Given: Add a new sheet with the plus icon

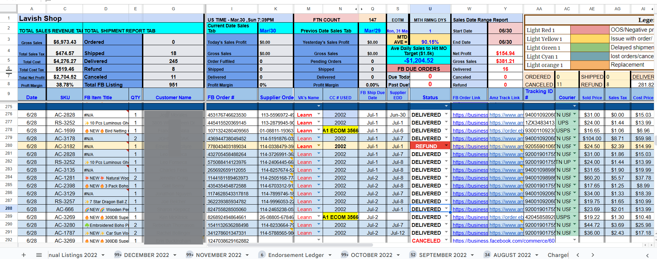Looking at the screenshot, I should point(24,255).
